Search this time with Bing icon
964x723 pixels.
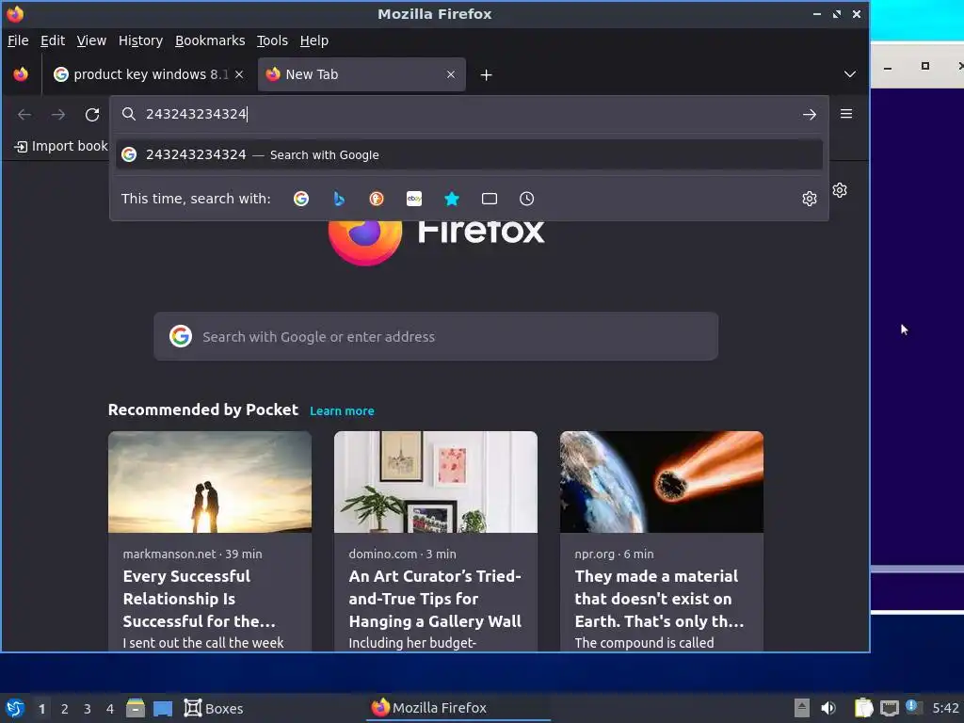coord(339,199)
